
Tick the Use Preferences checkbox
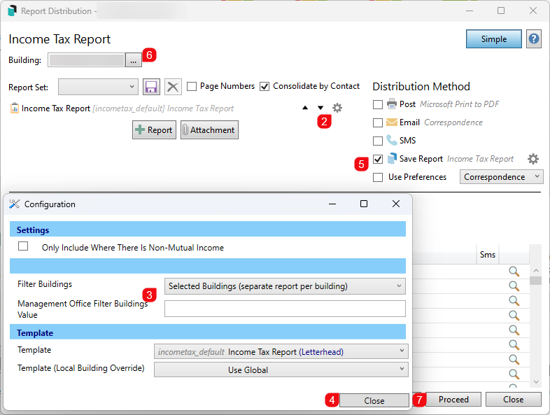click(378, 178)
